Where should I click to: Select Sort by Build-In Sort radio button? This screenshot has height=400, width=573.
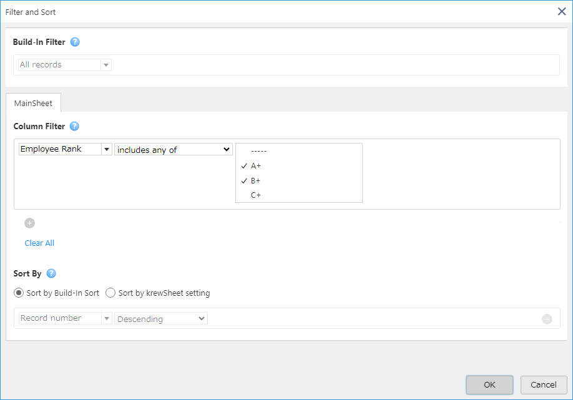tap(19, 293)
